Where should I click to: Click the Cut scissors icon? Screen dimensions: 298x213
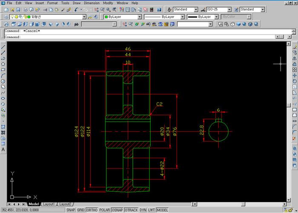point(45,9)
